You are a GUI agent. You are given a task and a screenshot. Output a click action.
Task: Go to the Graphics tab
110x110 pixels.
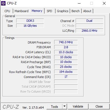coord(63,11)
